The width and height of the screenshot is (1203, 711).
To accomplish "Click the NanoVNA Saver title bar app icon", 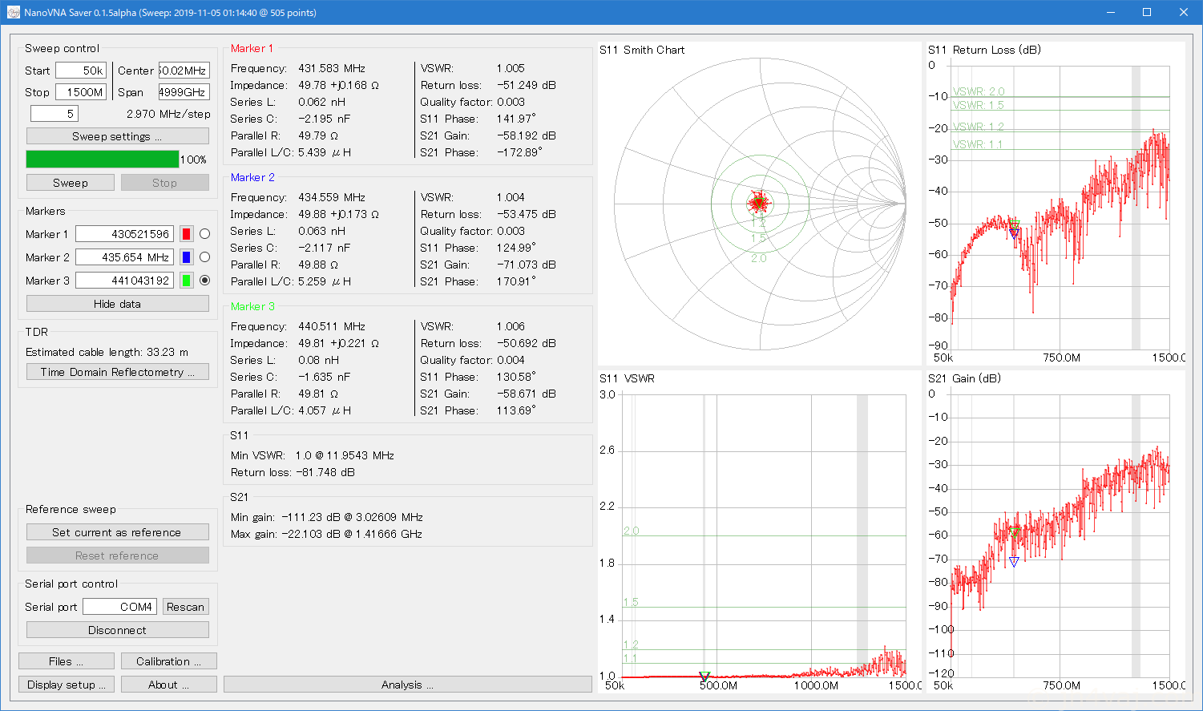I will [13, 12].
